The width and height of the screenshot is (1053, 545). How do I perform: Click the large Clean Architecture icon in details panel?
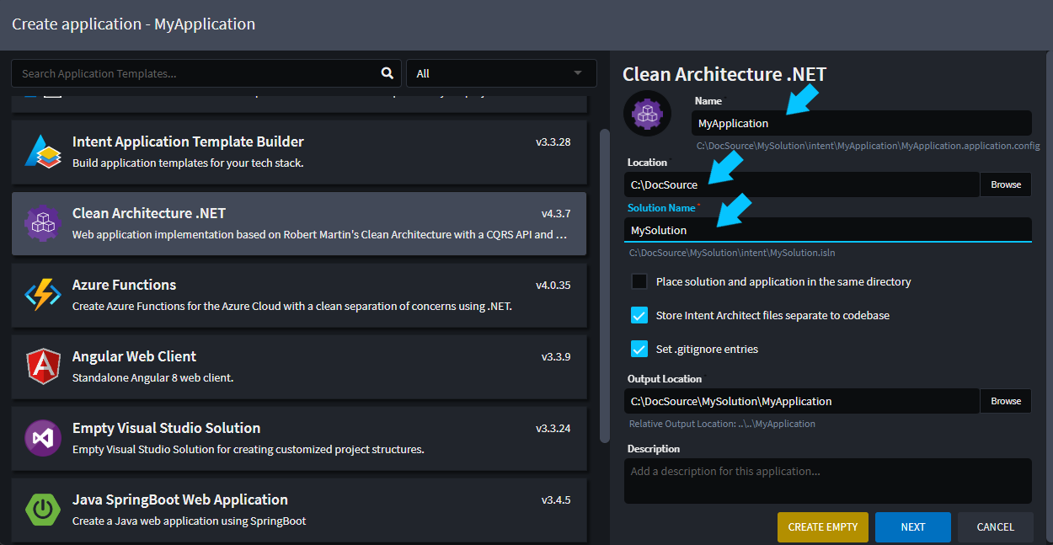[x=647, y=114]
